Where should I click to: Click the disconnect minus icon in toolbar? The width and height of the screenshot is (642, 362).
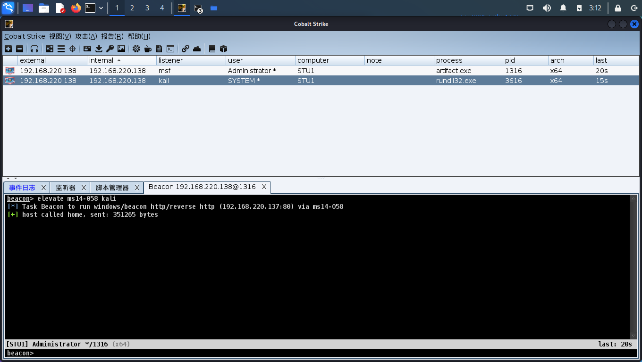(19, 49)
